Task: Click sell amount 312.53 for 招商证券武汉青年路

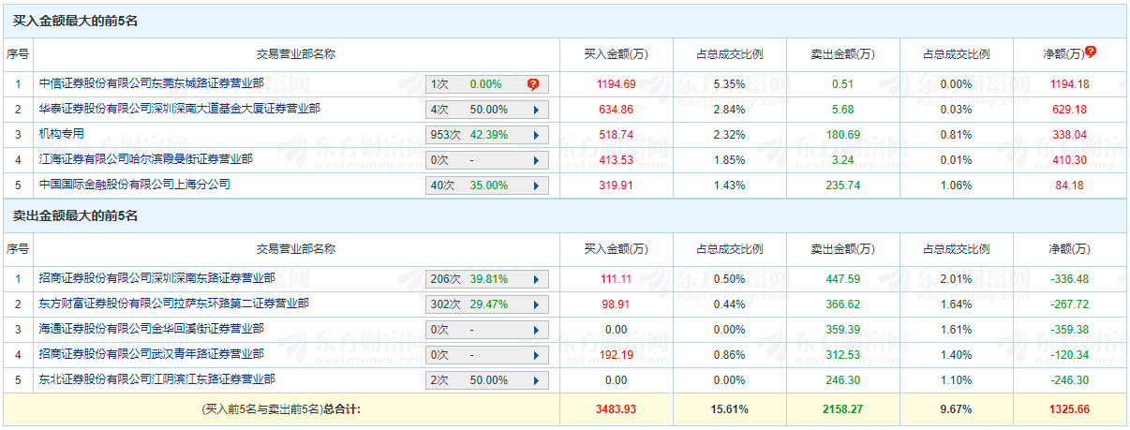Action: pyautogui.click(x=842, y=355)
